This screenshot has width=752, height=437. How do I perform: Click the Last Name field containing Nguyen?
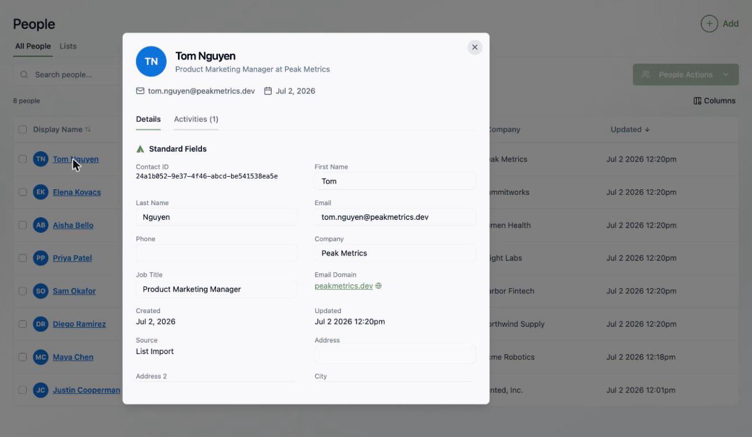[217, 217]
